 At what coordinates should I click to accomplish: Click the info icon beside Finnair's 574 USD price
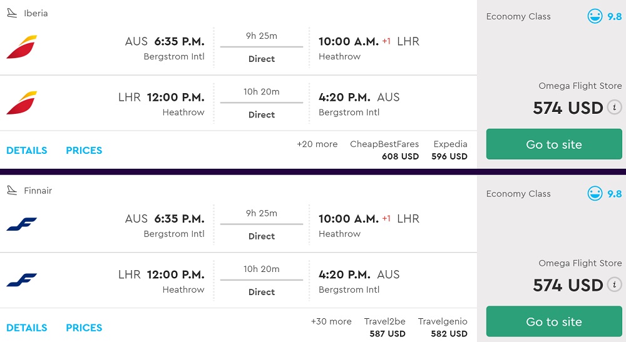614,284
